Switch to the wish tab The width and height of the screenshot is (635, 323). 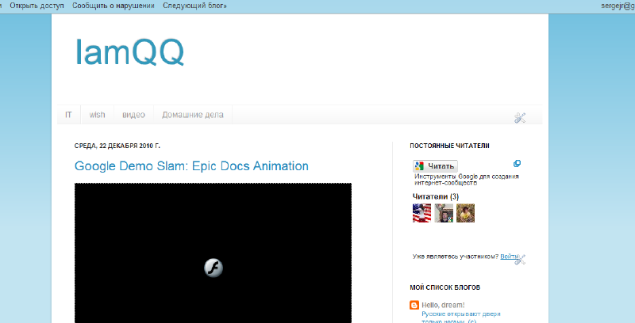tap(97, 115)
